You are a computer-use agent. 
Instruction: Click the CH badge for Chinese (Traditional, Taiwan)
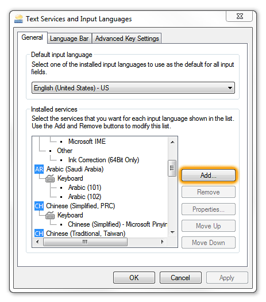pyautogui.click(x=39, y=233)
